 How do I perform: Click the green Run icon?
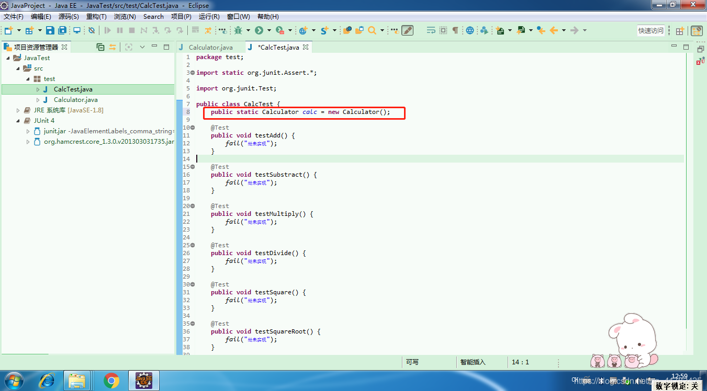259,30
